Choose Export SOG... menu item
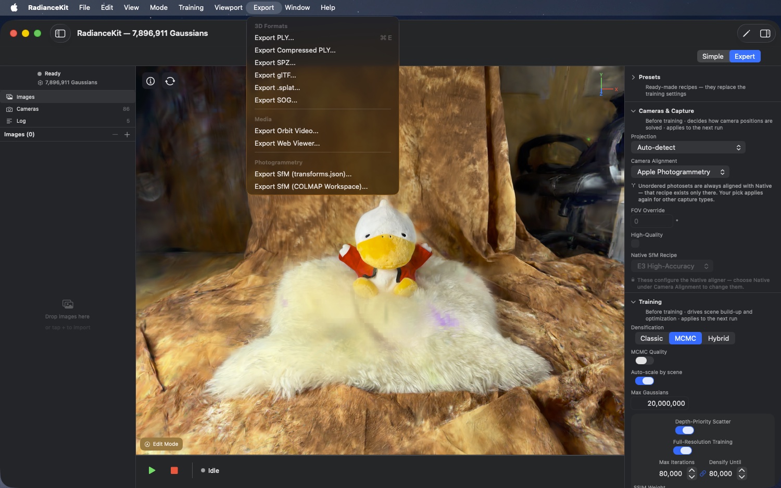 click(323, 100)
